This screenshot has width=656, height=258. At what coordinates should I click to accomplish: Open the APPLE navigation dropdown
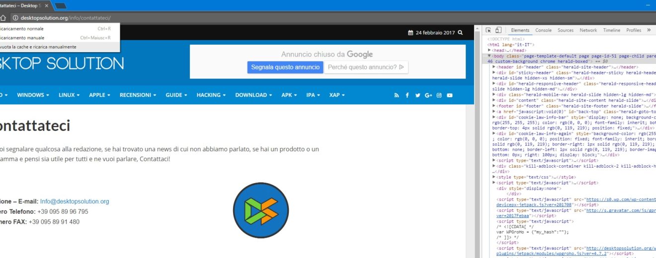[x=99, y=95]
